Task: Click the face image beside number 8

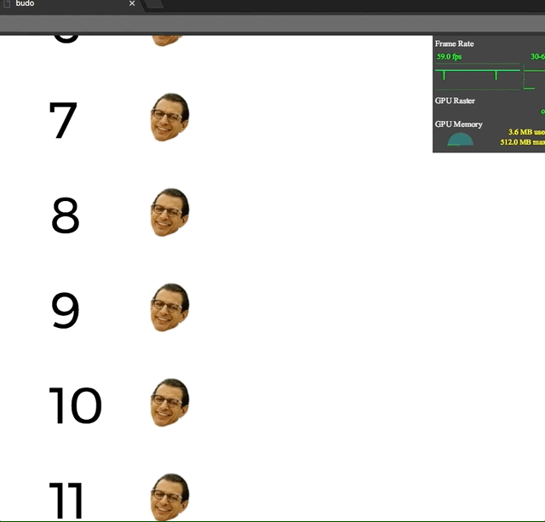Action: (x=170, y=212)
